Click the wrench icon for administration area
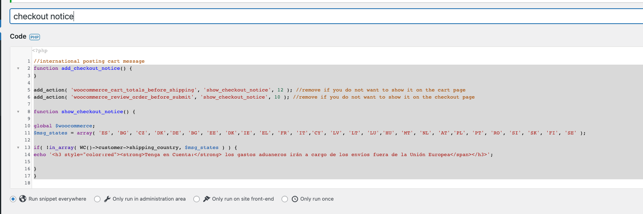The height and width of the screenshot is (214, 643). pos(107,199)
